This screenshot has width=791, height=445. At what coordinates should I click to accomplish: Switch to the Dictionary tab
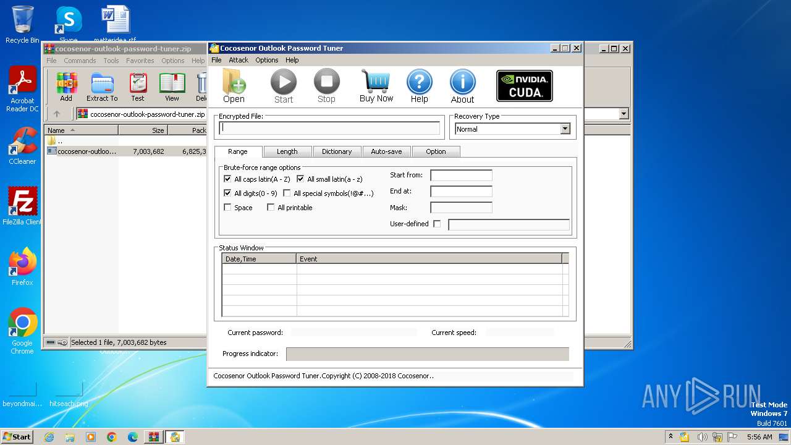(x=337, y=151)
